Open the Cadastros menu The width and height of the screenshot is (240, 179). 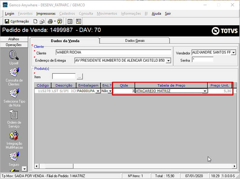tap(67, 14)
